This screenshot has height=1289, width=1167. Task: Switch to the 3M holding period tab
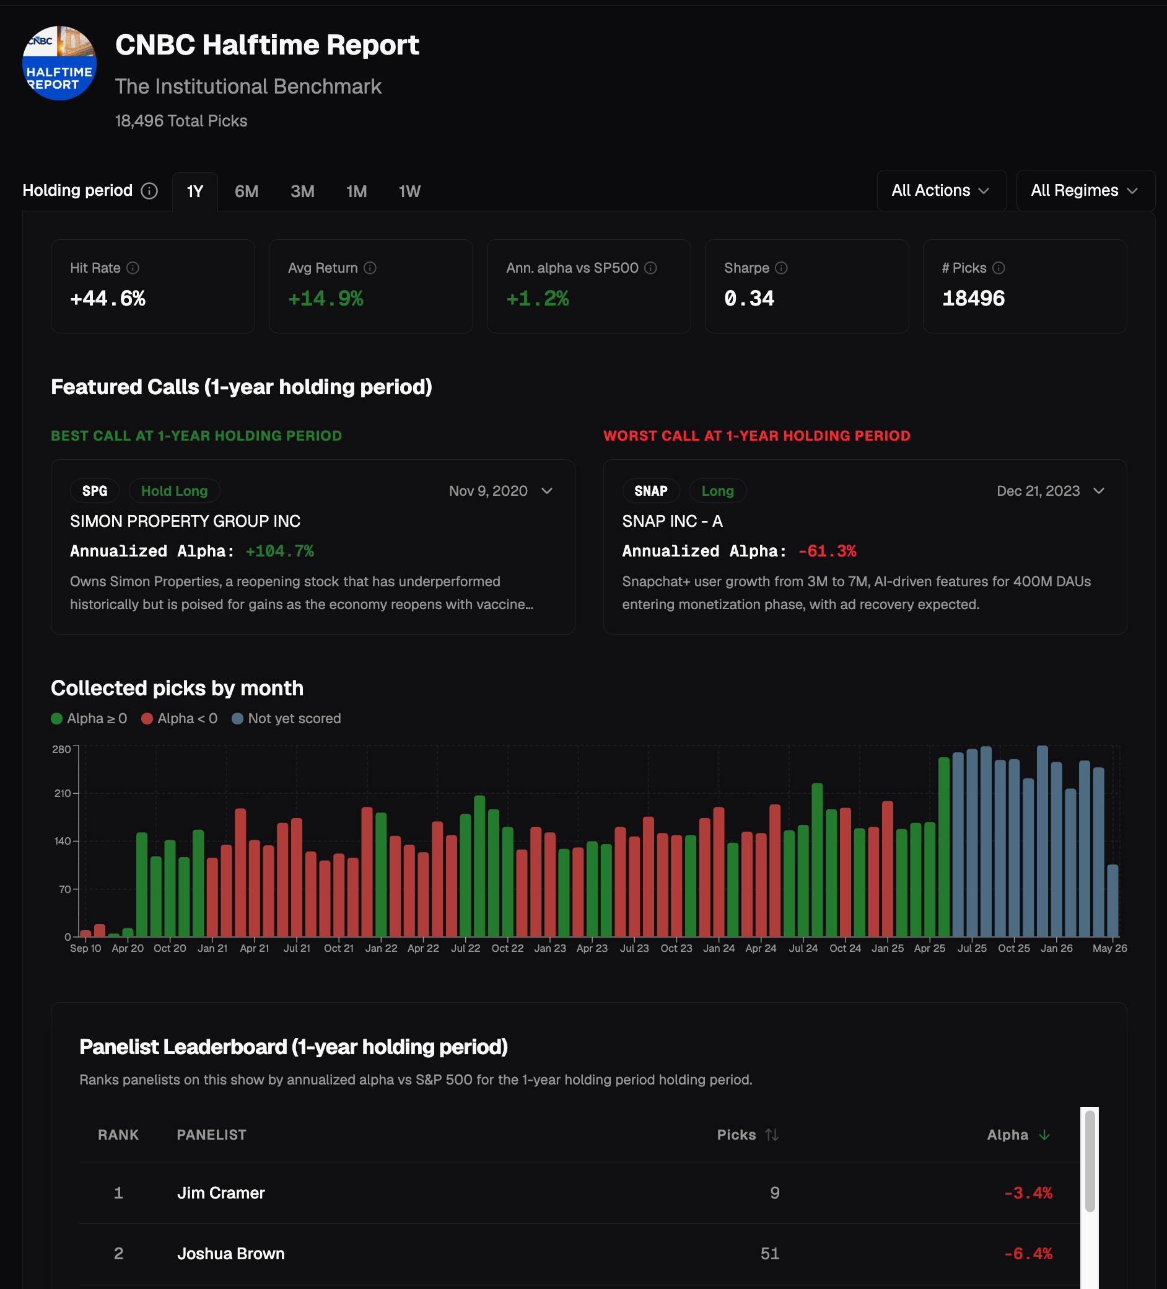pyautogui.click(x=302, y=191)
